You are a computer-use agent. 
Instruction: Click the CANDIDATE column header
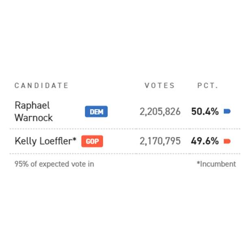(x=41, y=85)
